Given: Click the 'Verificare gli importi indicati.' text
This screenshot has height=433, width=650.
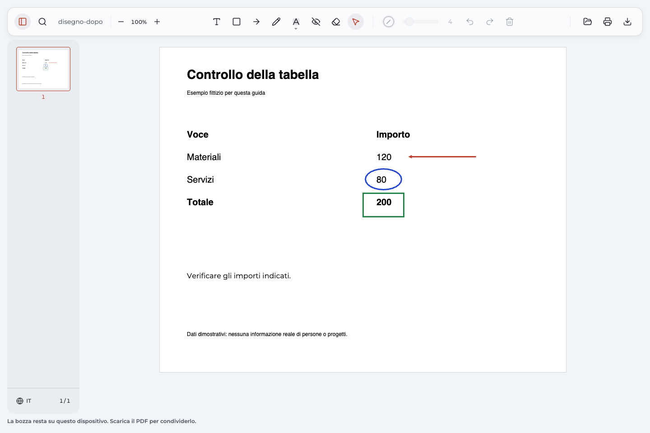Looking at the screenshot, I should (x=239, y=276).
